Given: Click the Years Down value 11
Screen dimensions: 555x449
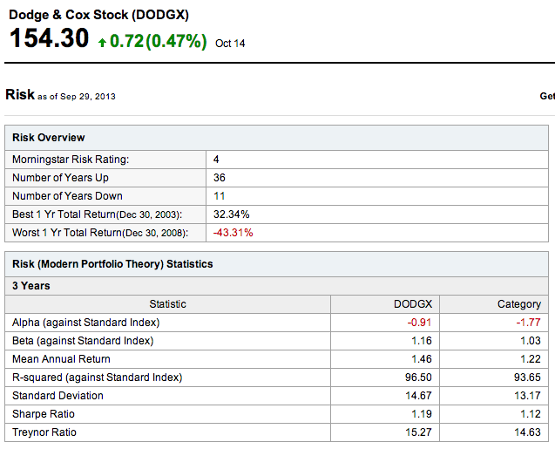Looking at the screenshot, I should pos(219,196).
